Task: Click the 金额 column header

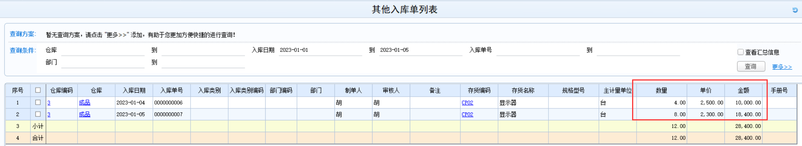Action: pos(743,90)
